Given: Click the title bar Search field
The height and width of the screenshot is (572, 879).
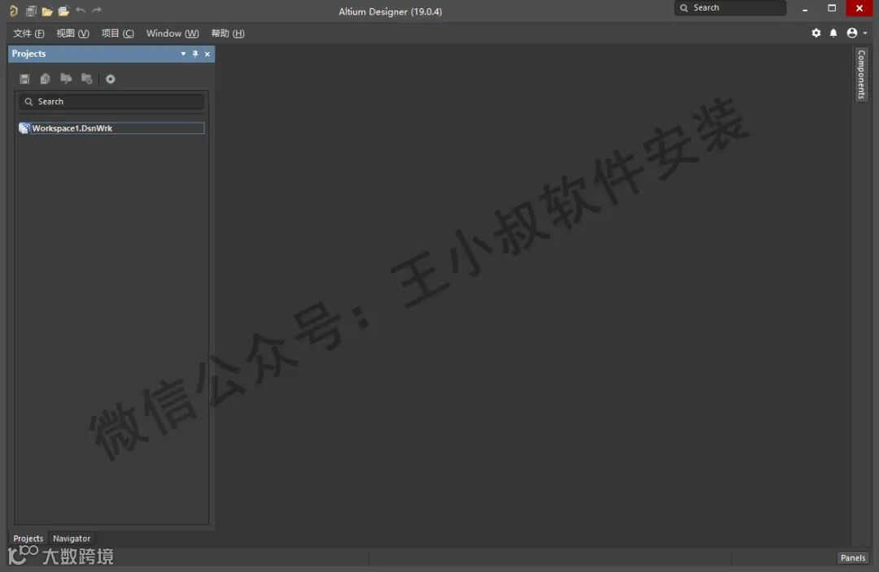Looking at the screenshot, I should click(730, 8).
